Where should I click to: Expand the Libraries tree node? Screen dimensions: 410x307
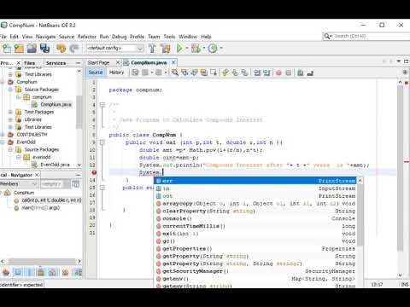10,119
